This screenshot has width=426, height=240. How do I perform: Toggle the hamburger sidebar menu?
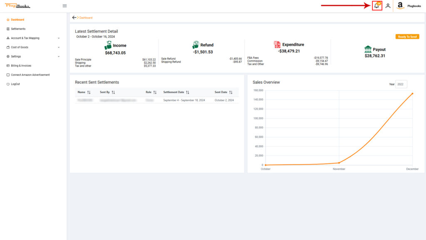pos(64,6)
